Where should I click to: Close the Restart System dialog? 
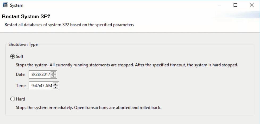click(x=251, y=5)
